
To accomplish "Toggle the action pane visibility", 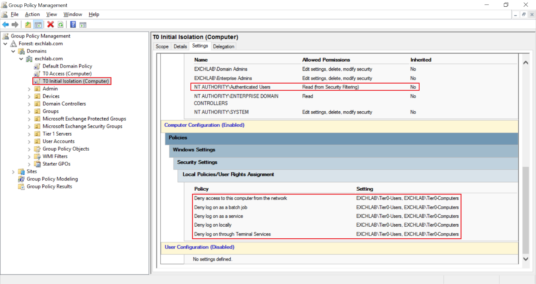I will point(83,24).
